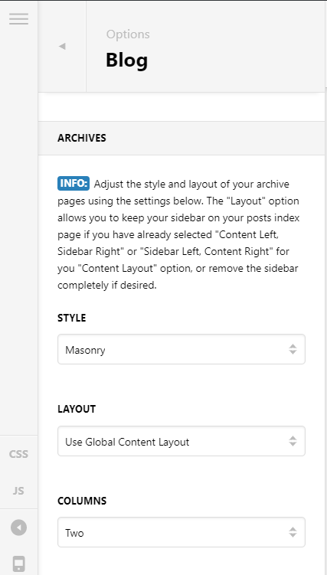Open the Use Global Content Layout dropdown

[181, 441]
